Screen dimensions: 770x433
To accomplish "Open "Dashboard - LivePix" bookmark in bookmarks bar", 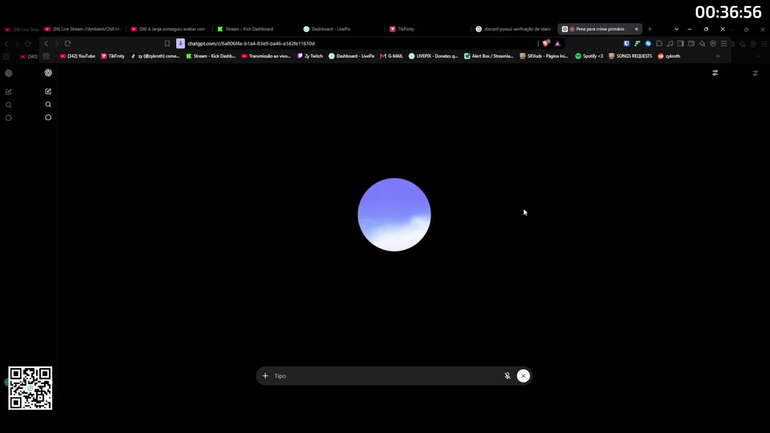I will pyautogui.click(x=351, y=56).
